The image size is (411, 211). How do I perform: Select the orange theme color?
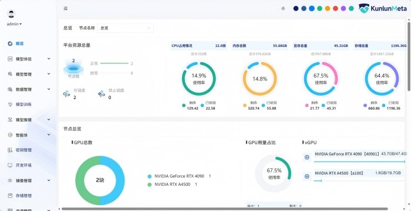click(328, 8)
